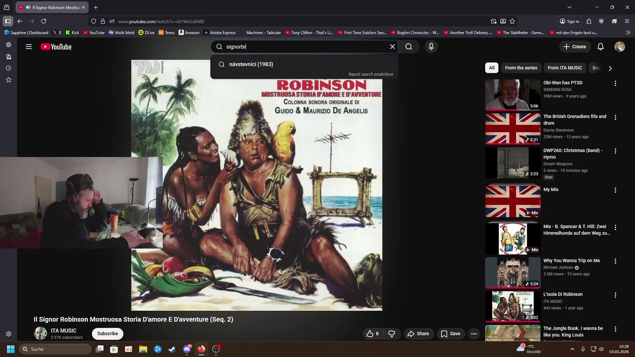
Task: Open options for DWP260: Christmas (band) - Hymn
Action: pos(615,151)
